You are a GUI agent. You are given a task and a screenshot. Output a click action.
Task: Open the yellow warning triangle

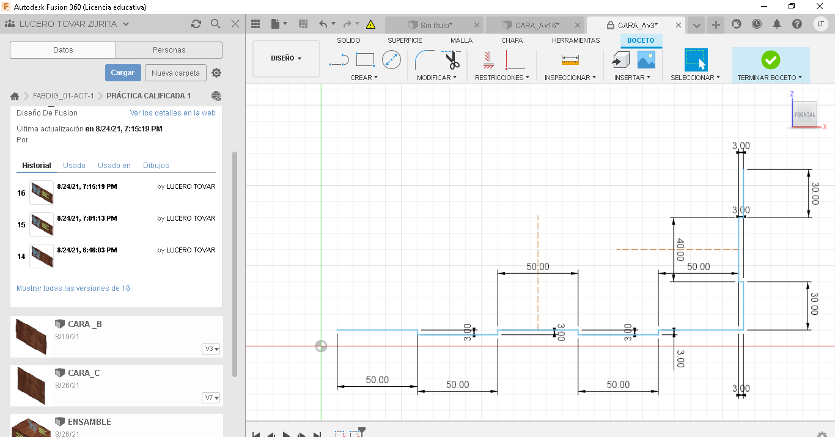point(370,24)
